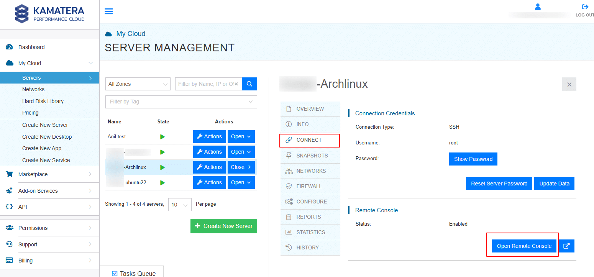Select Networks in the sidebar menu
Viewport: 594px width, 277px height.
point(33,89)
